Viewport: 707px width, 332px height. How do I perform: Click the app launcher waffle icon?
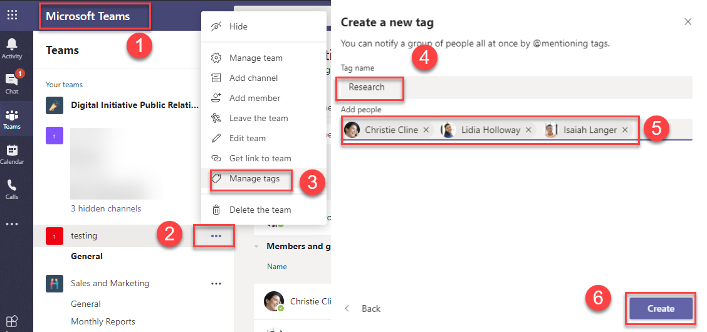click(x=12, y=14)
